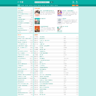Open first entry in the top-left ranking list
96x96 pixels.
tap(21, 10)
